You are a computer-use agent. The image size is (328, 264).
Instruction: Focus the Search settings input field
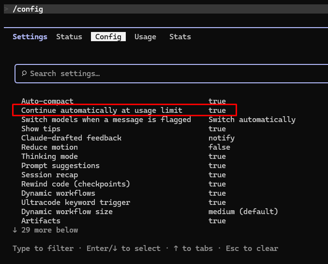click(x=172, y=74)
